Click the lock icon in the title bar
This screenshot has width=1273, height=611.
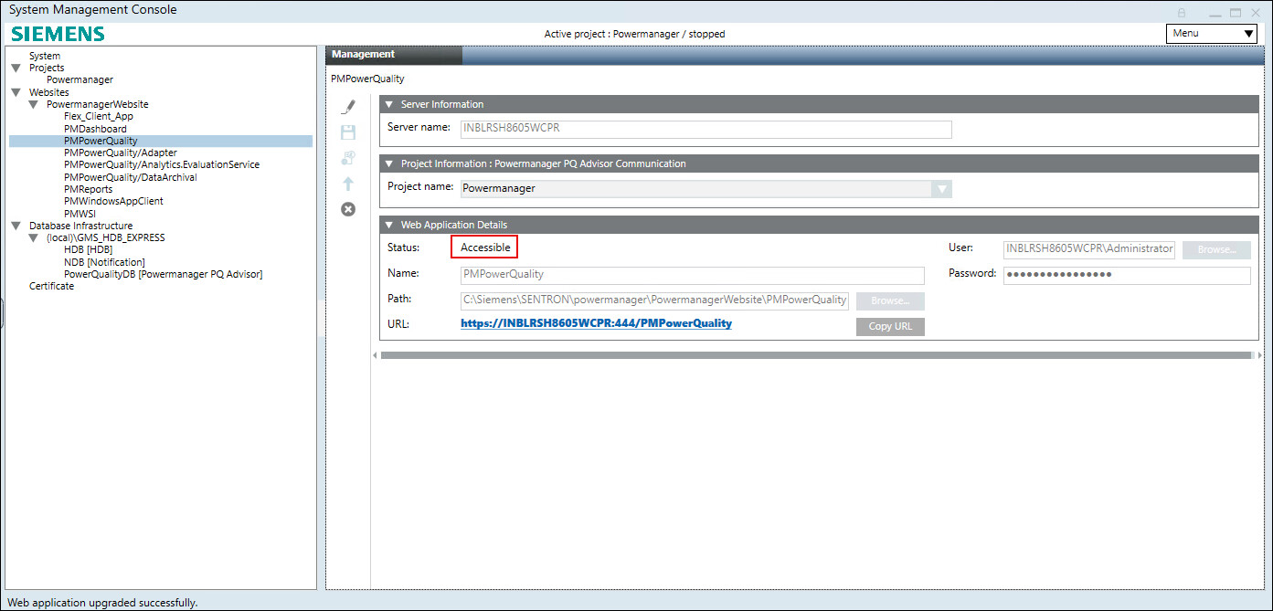click(1182, 13)
